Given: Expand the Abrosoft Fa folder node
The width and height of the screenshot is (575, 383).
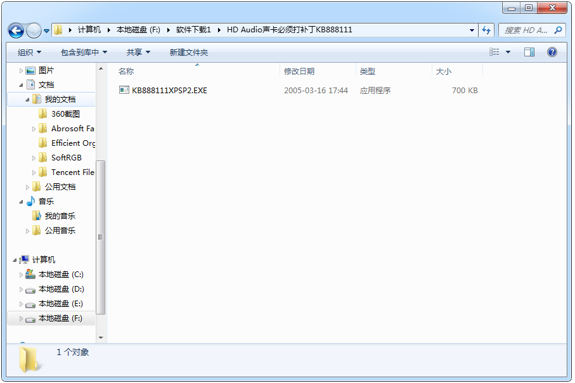Looking at the screenshot, I should click(34, 129).
